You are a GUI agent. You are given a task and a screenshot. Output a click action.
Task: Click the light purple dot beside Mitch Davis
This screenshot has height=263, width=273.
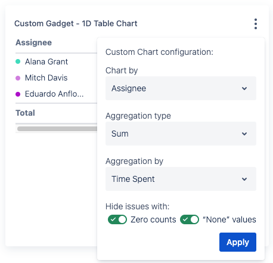point(18,78)
